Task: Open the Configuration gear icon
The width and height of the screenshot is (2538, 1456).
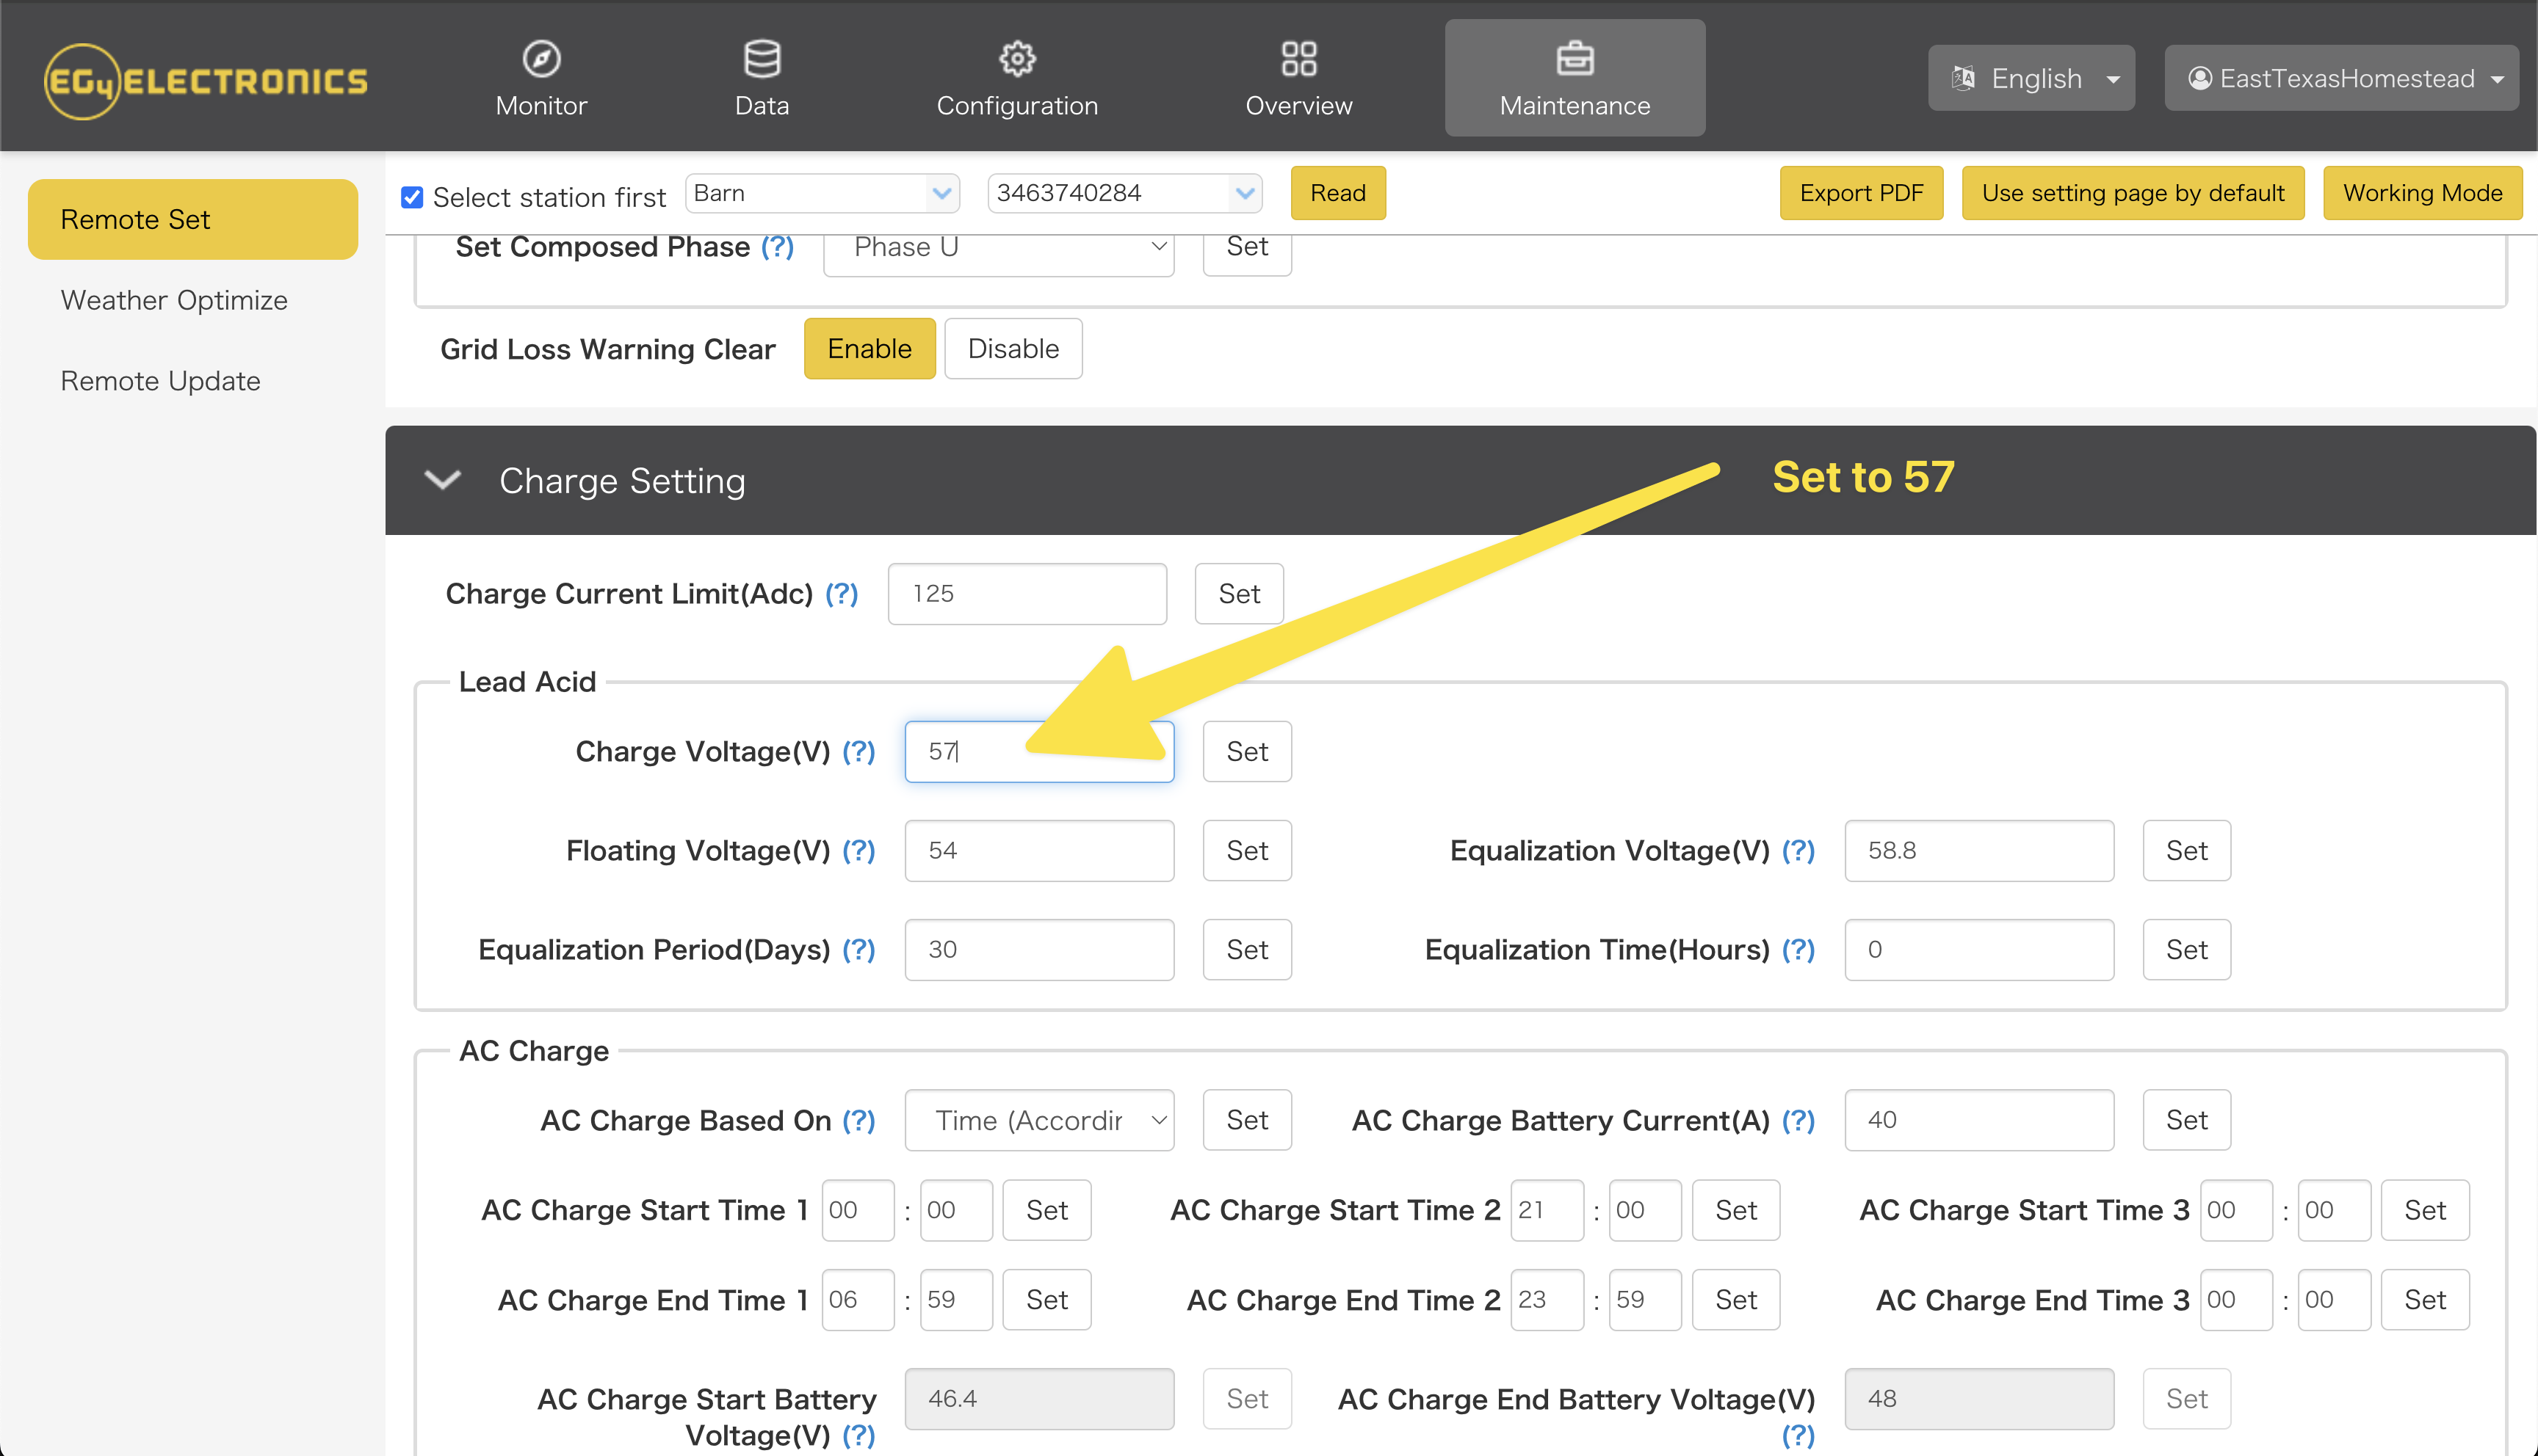Action: pos(1017,58)
